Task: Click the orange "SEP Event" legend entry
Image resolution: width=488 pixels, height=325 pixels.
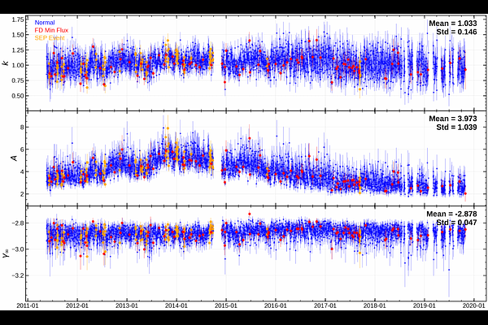Action: 50,38
